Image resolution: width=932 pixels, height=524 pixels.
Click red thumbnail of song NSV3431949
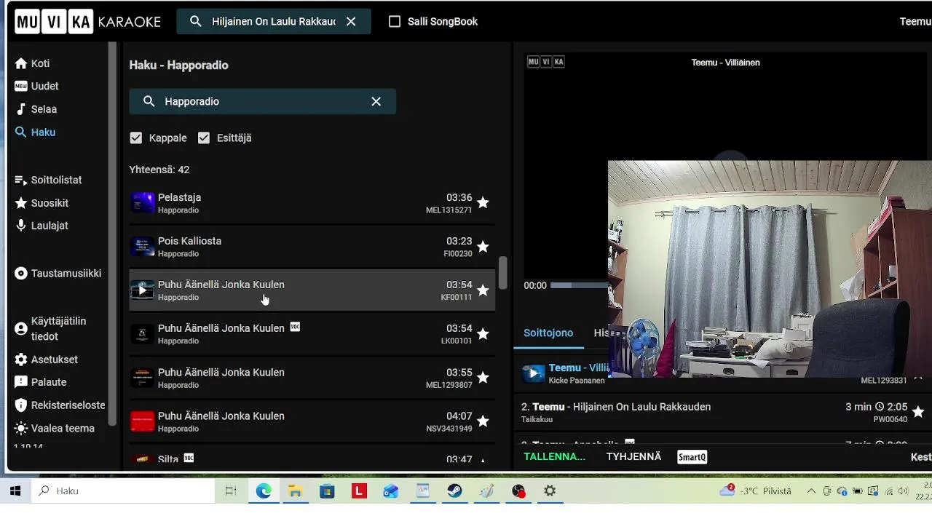[142, 421]
